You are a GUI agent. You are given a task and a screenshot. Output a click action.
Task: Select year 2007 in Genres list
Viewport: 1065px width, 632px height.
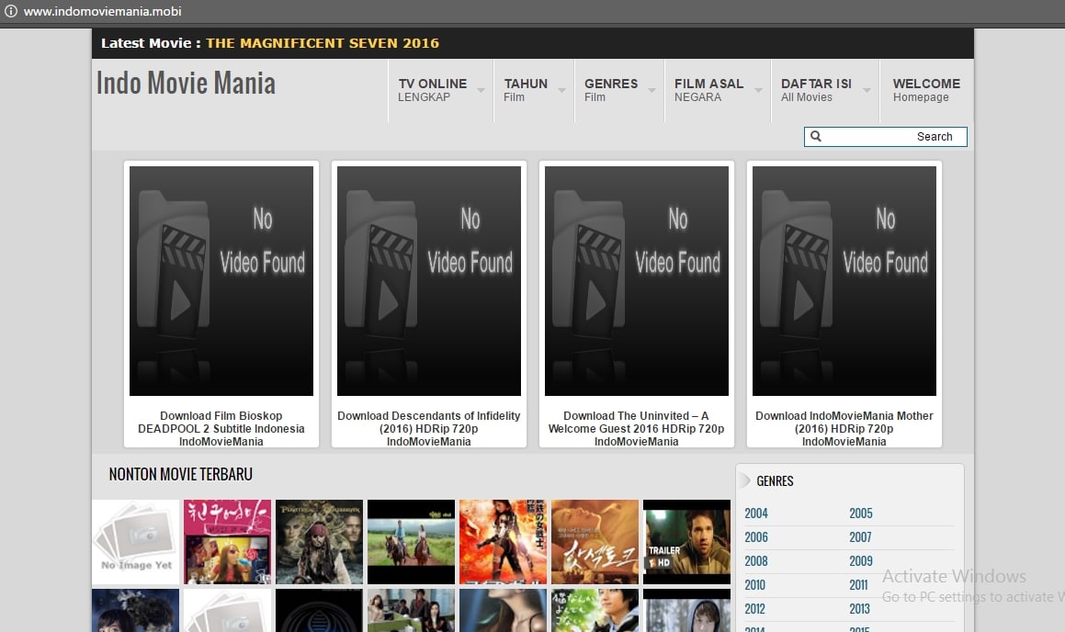(860, 537)
